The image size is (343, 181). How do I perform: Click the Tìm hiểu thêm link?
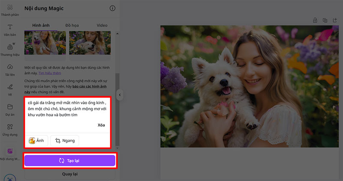point(50,73)
